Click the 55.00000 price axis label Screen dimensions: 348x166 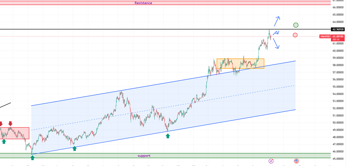pos(338,87)
